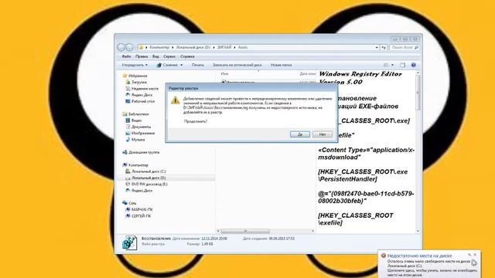The height and width of the screenshot is (278, 495).
Task: Click the Документы library icon
Action: [x=128, y=127]
